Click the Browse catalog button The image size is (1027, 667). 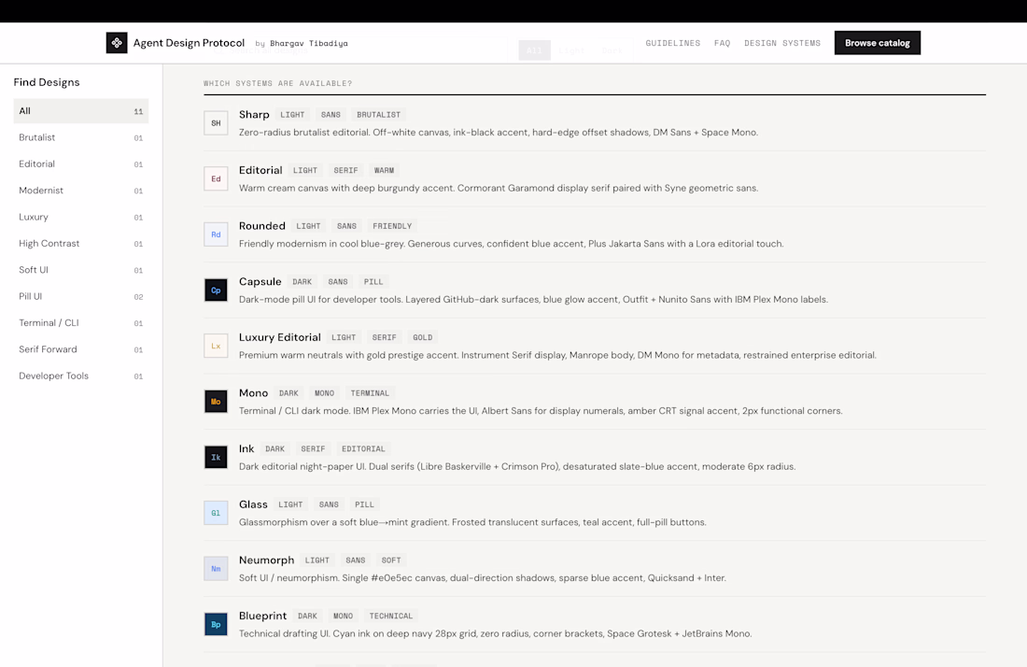(877, 43)
